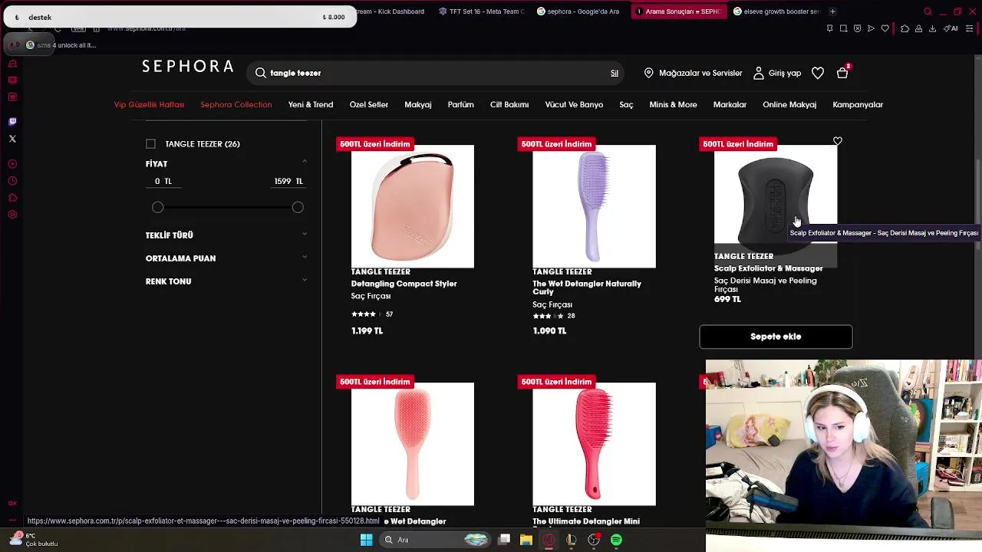The image size is (982, 552).
Task: Open the Kampanyalar menu item
Action: click(858, 104)
